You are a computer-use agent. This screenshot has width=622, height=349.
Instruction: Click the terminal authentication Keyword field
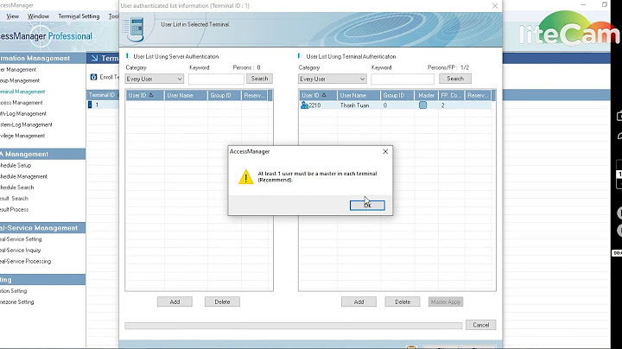403,79
